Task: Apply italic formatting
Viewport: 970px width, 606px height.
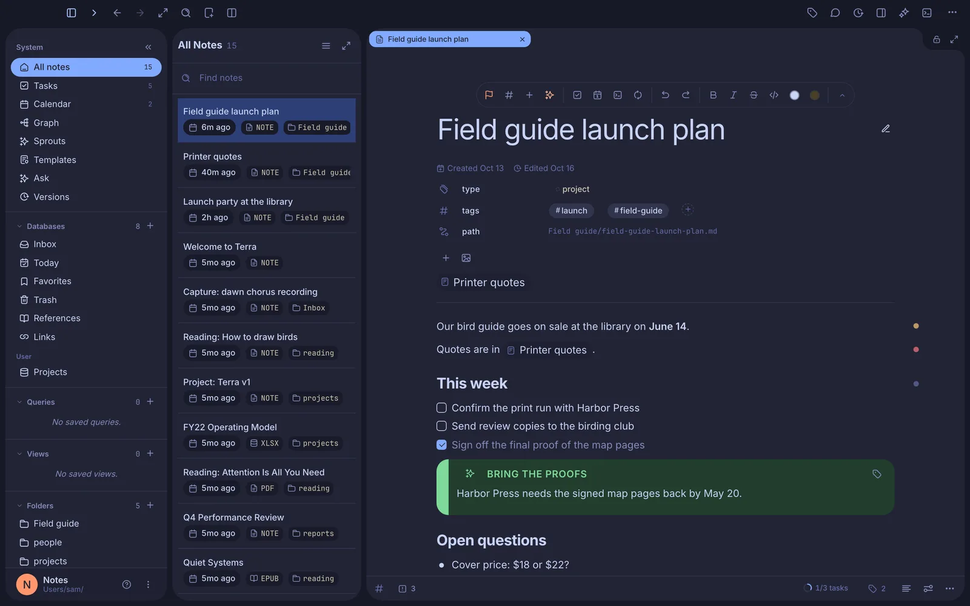Action: click(x=734, y=95)
